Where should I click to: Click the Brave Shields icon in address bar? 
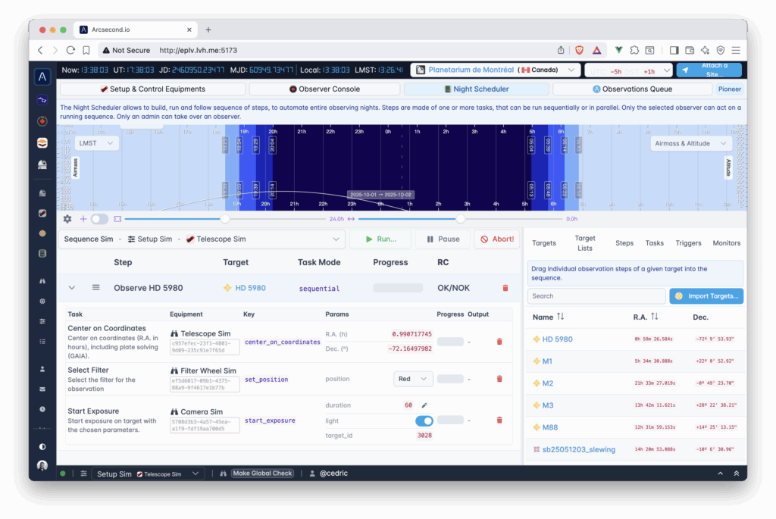[578, 50]
